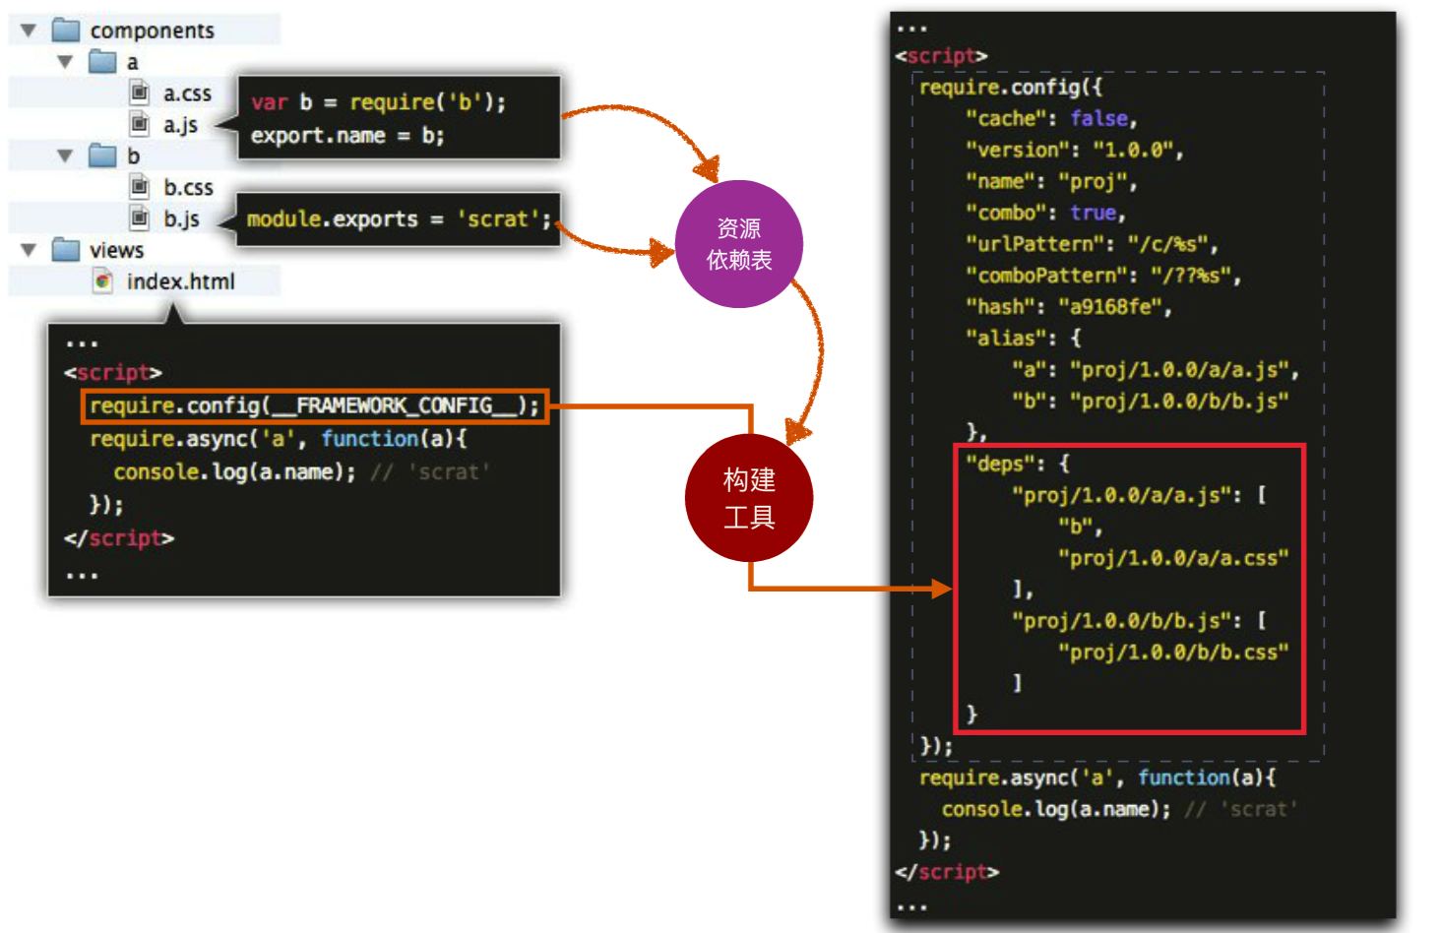Click the "name": "proj" line

[1051, 182]
